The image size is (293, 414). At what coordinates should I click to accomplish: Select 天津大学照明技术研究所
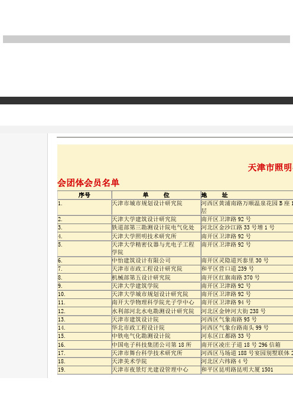[x=144, y=236]
